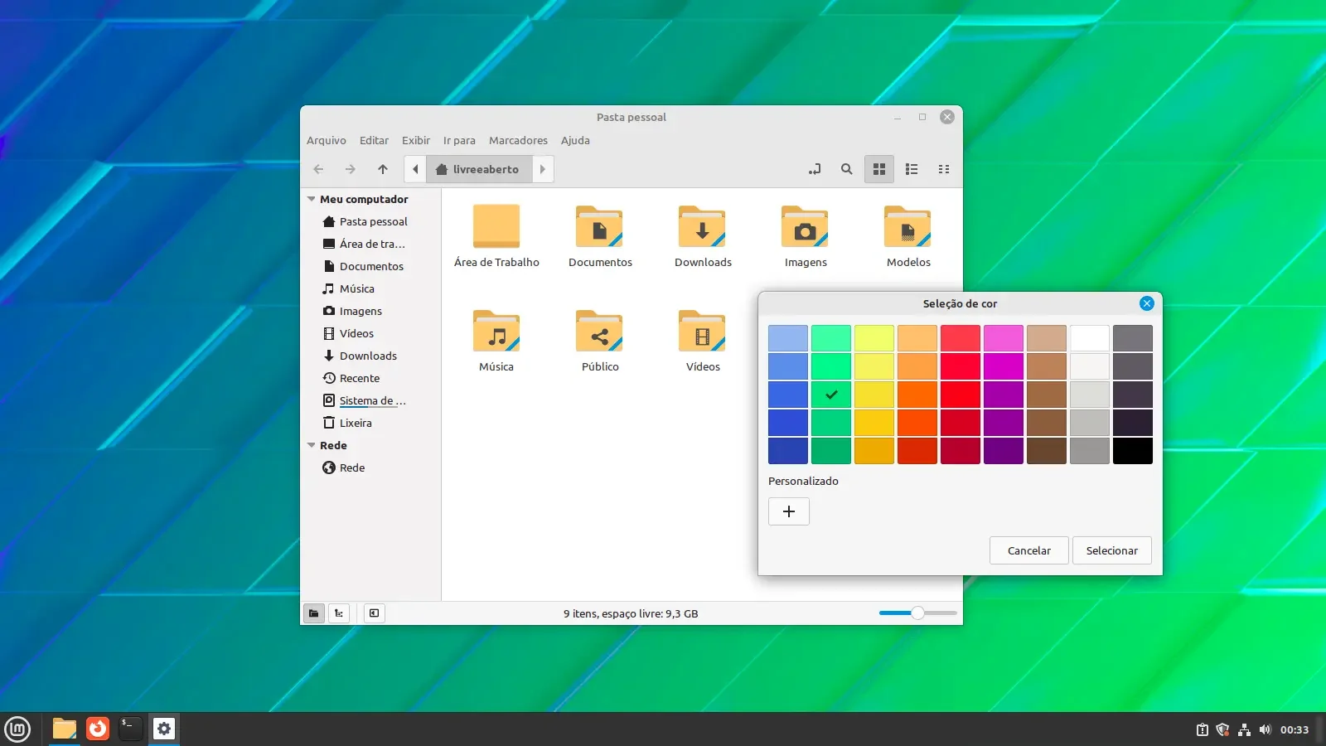The height and width of the screenshot is (746, 1326).
Task: Click the Cancelar button
Action: pos(1029,550)
